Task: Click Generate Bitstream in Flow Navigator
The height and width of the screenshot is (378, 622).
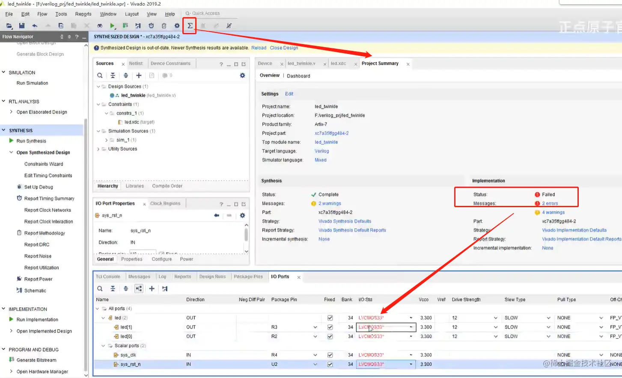Action: [x=36, y=360]
